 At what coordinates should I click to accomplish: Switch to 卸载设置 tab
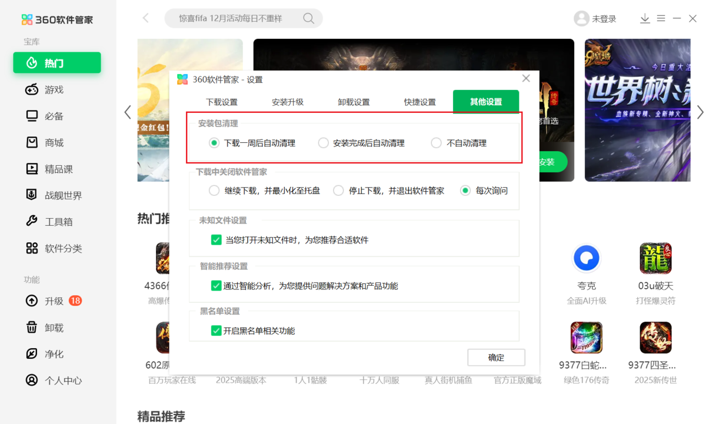point(354,102)
